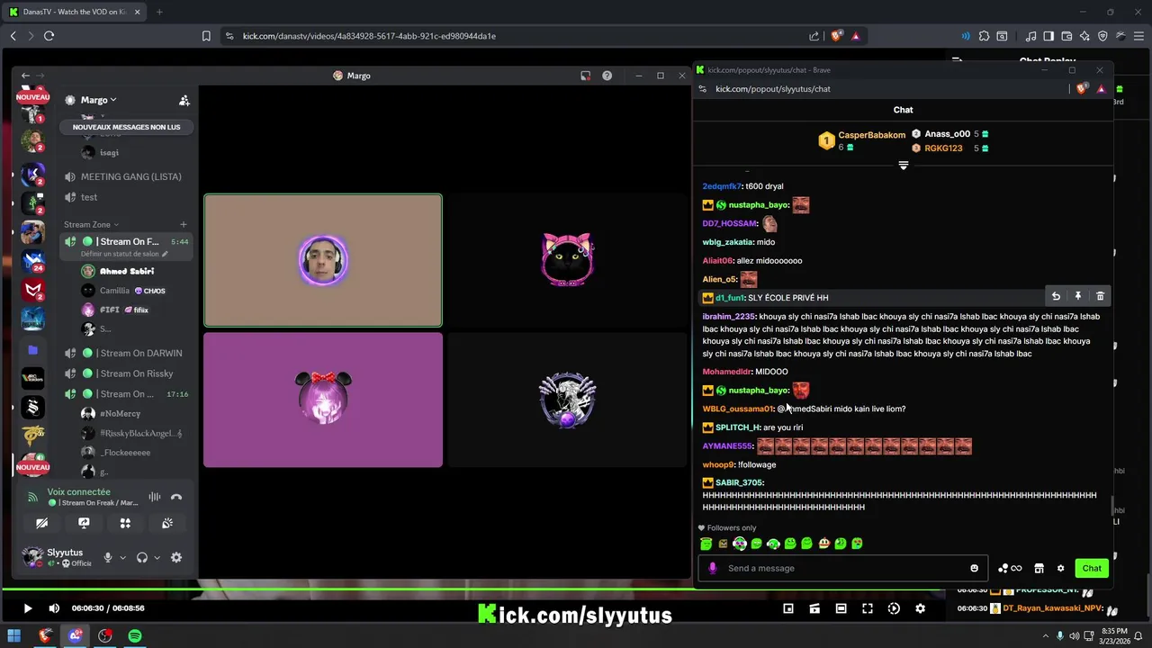Expand headphone output options arrow
1152x648 pixels.
(x=157, y=558)
